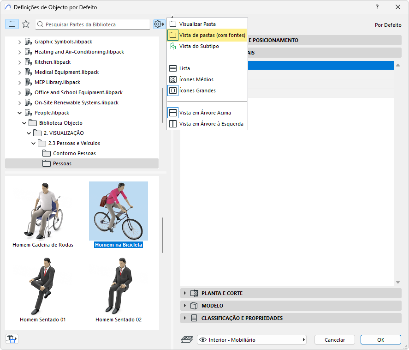Choose Visualizar Pasta menu entry

coord(207,24)
